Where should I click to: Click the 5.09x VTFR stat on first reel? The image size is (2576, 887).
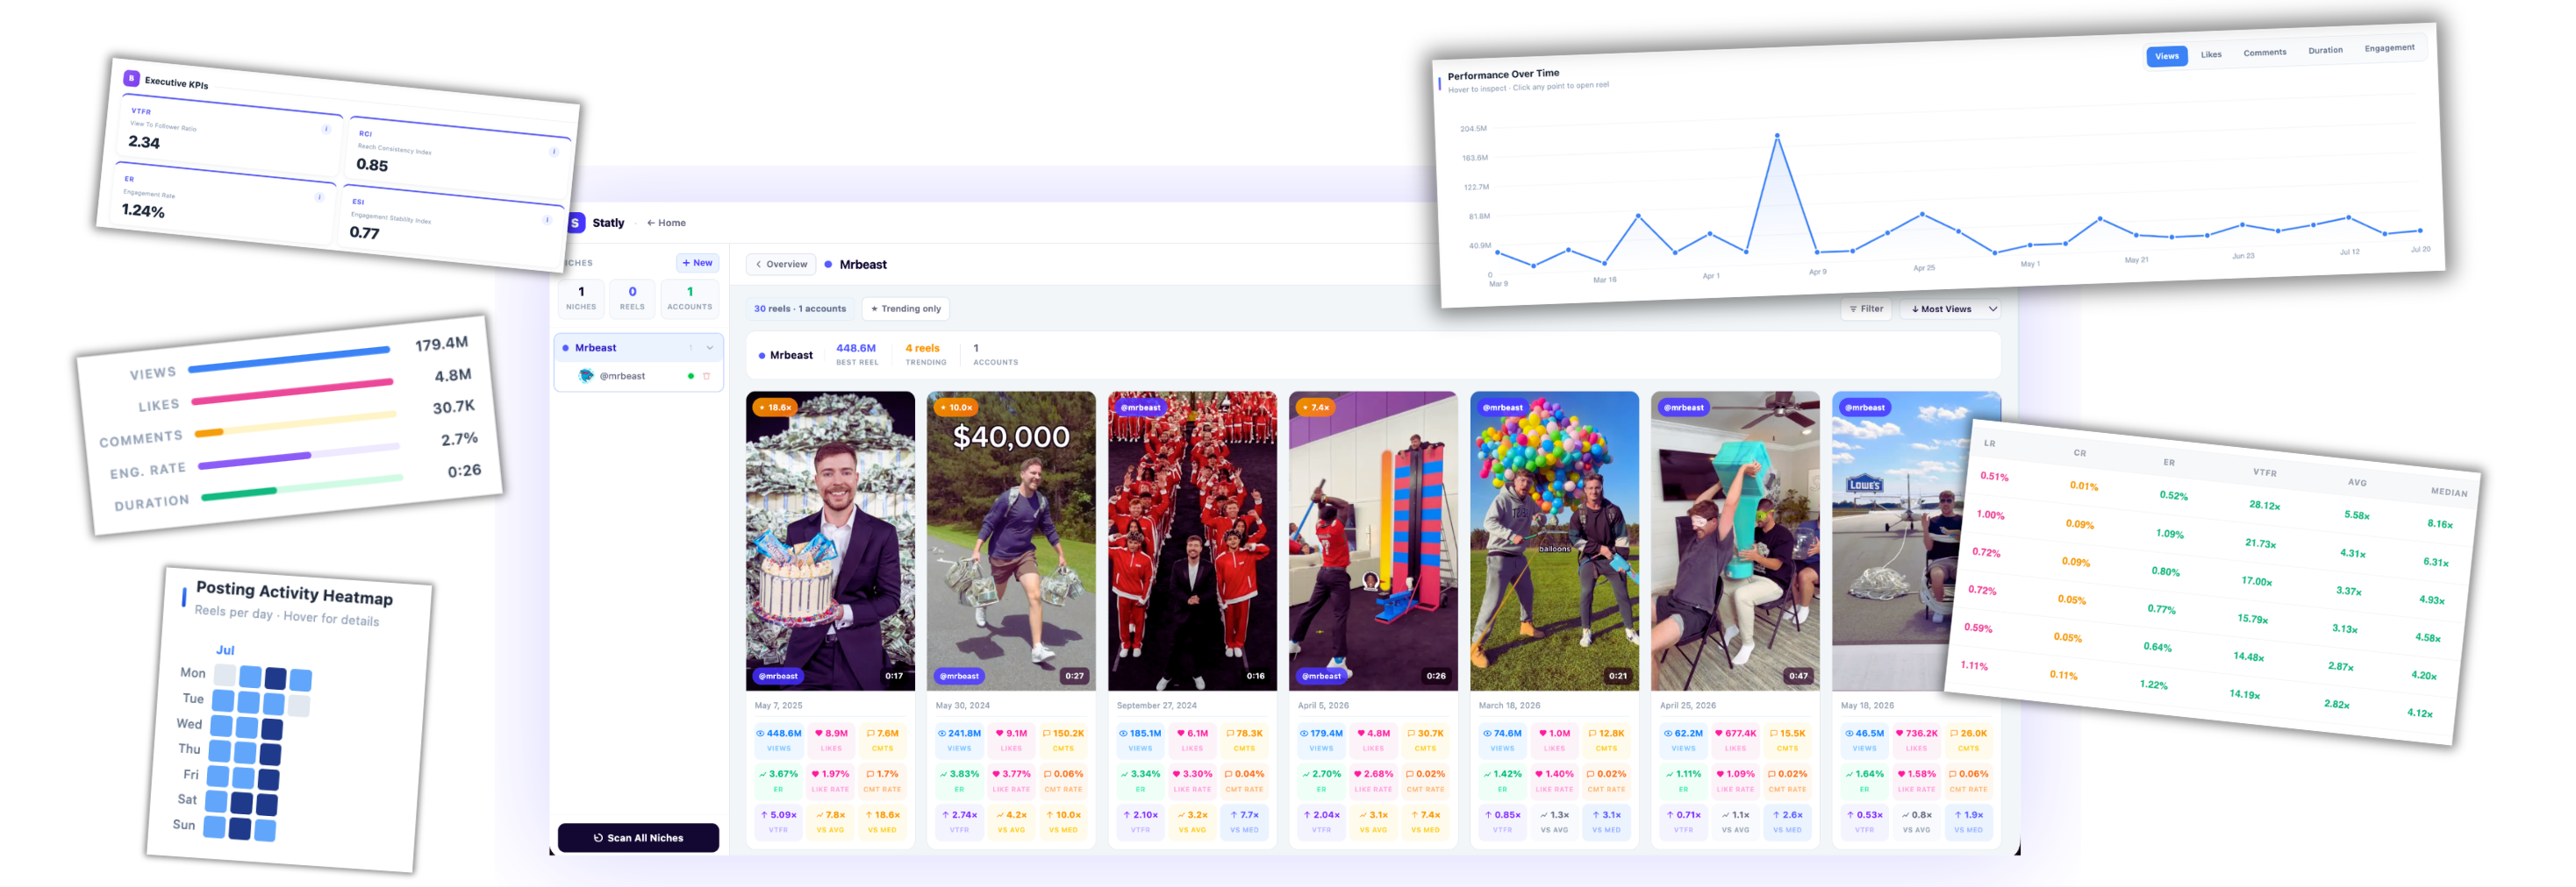coord(778,821)
